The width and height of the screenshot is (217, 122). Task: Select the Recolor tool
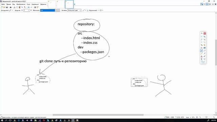204,56
